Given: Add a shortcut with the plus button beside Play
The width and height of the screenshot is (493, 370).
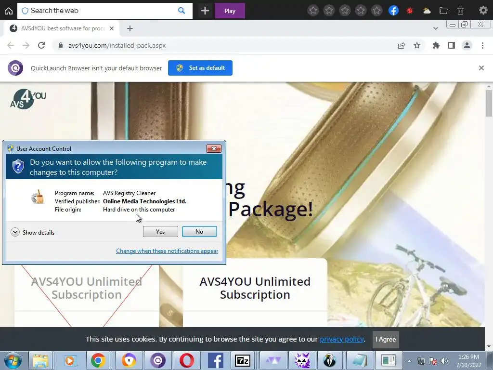Looking at the screenshot, I should [205, 11].
